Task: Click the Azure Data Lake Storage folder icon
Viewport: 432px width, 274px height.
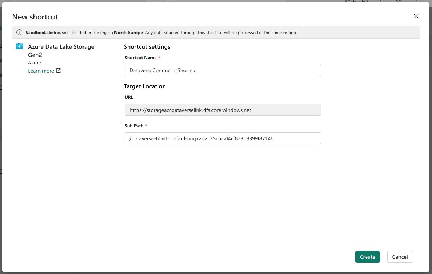Action: (x=19, y=46)
